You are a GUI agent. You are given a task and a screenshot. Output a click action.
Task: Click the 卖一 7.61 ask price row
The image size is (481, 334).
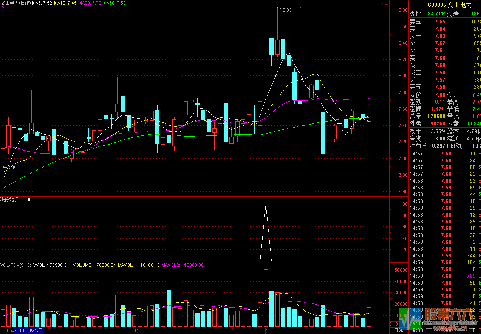444,50
